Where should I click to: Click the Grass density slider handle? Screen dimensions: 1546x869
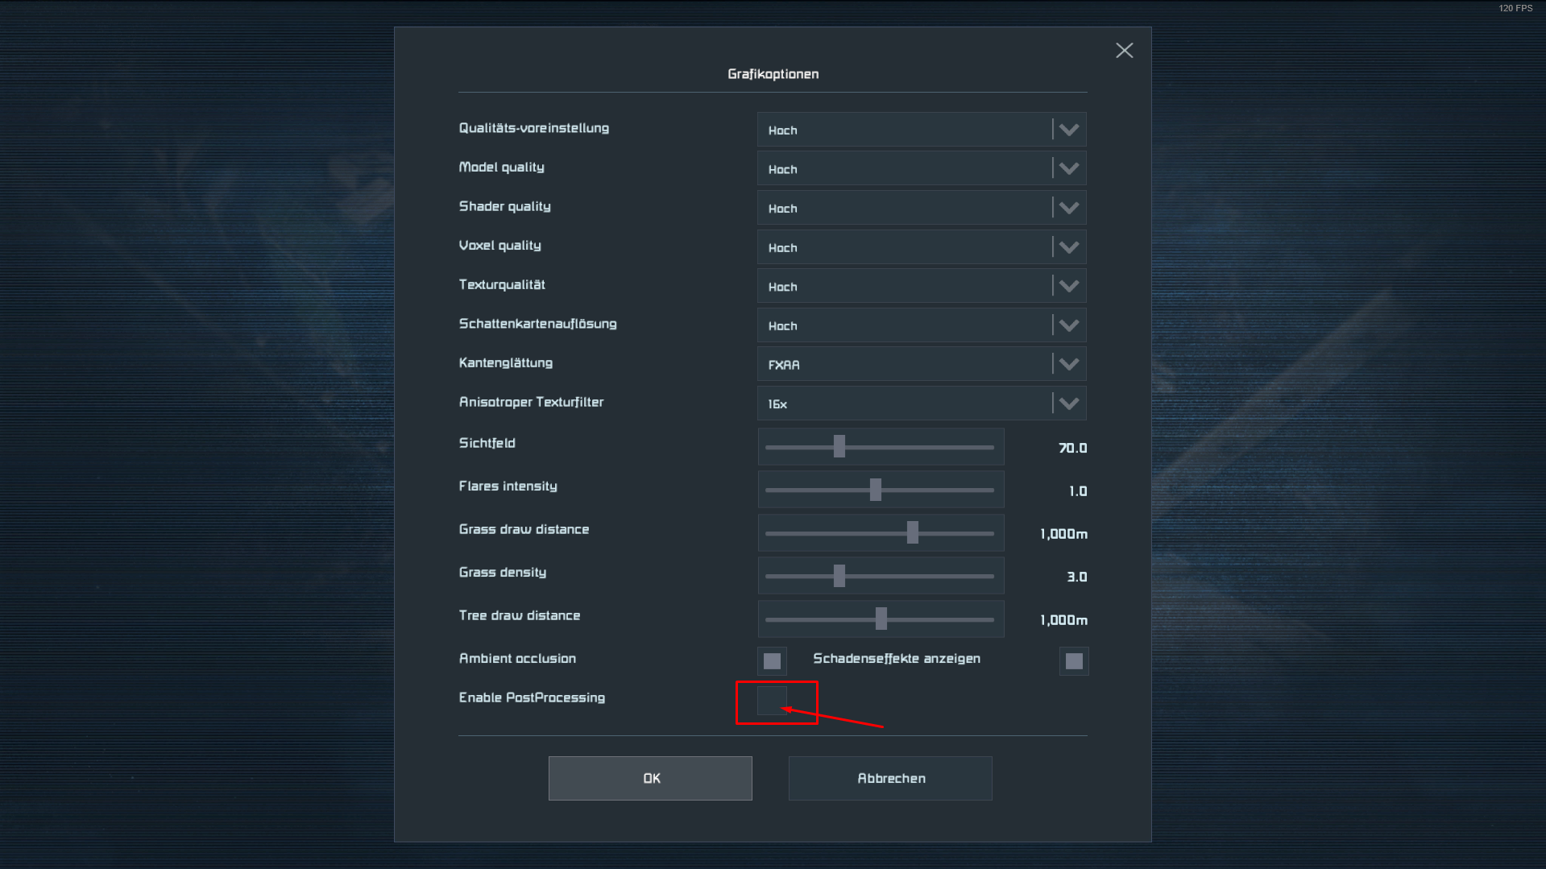click(839, 576)
